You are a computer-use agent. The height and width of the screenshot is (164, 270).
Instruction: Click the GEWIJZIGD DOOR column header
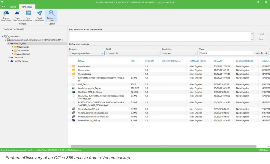[x=245, y=61]
